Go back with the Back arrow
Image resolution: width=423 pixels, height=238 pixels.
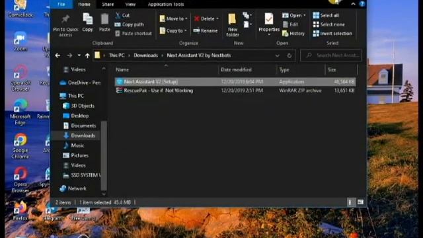click(58, 56)
